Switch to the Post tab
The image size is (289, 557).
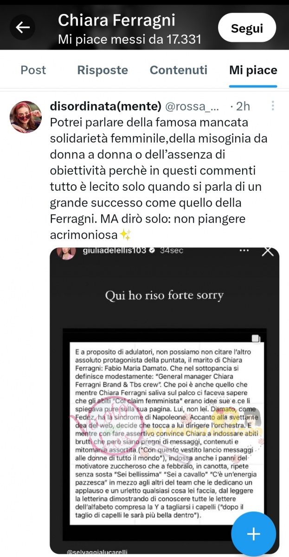click(x=33, y=70)
